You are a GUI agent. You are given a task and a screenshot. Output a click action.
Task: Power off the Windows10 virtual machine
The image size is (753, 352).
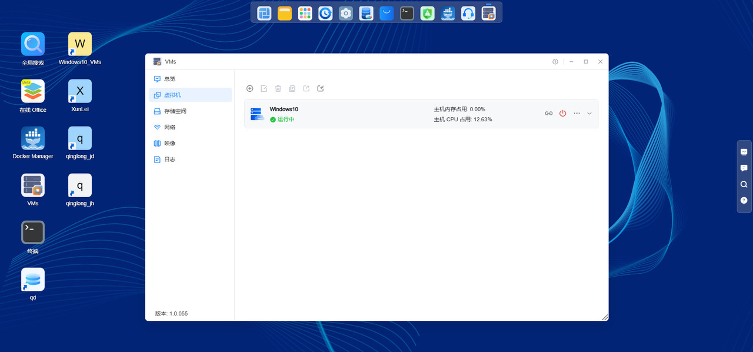point(562,114)
